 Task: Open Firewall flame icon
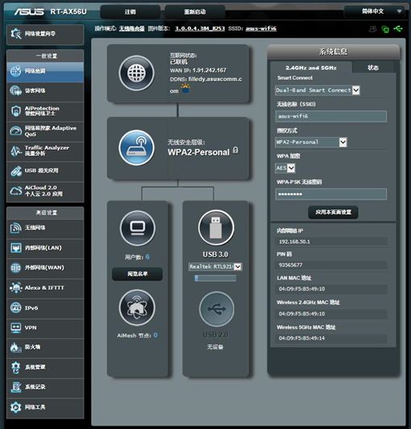(15, 347)
